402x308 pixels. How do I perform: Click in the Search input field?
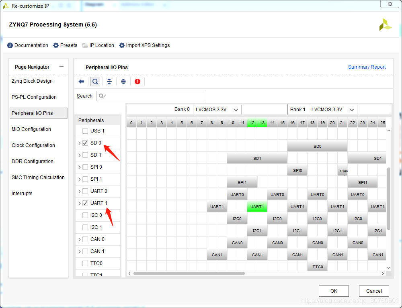150,96
